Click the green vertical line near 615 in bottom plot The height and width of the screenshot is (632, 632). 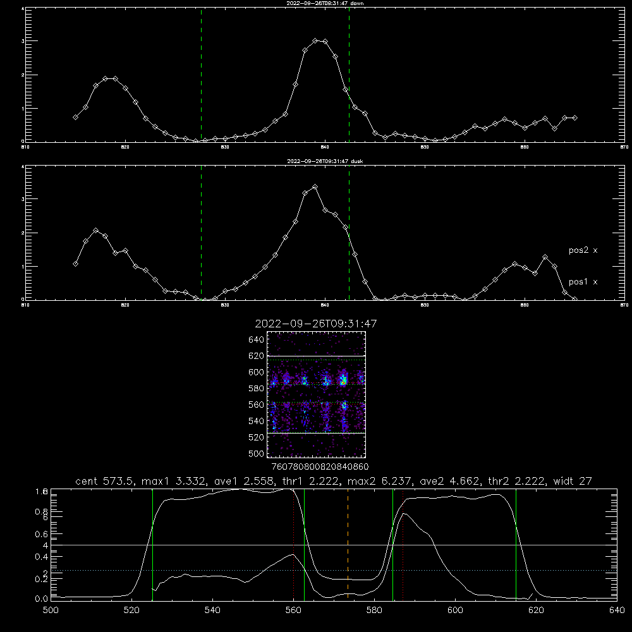point(516,545)
